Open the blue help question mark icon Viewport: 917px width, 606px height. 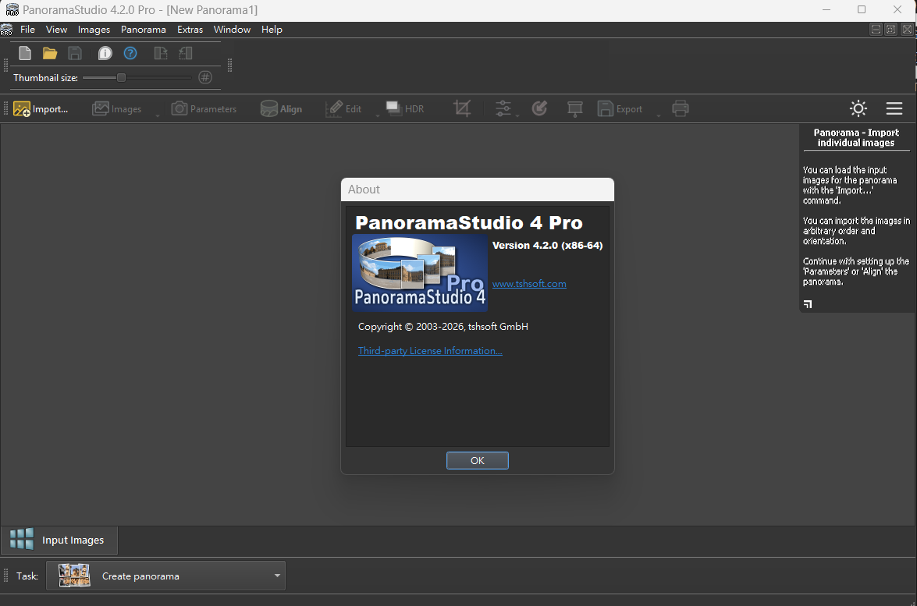coord(130,53)
